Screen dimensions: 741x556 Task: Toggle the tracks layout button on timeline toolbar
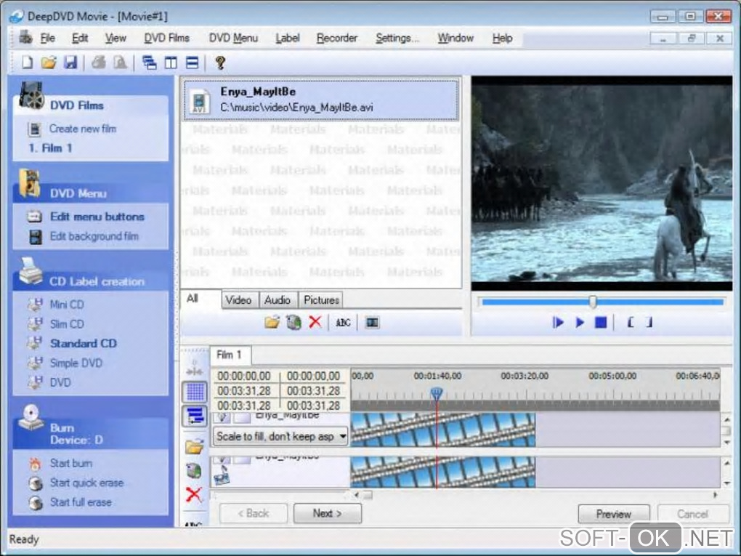tap(195, 416)
